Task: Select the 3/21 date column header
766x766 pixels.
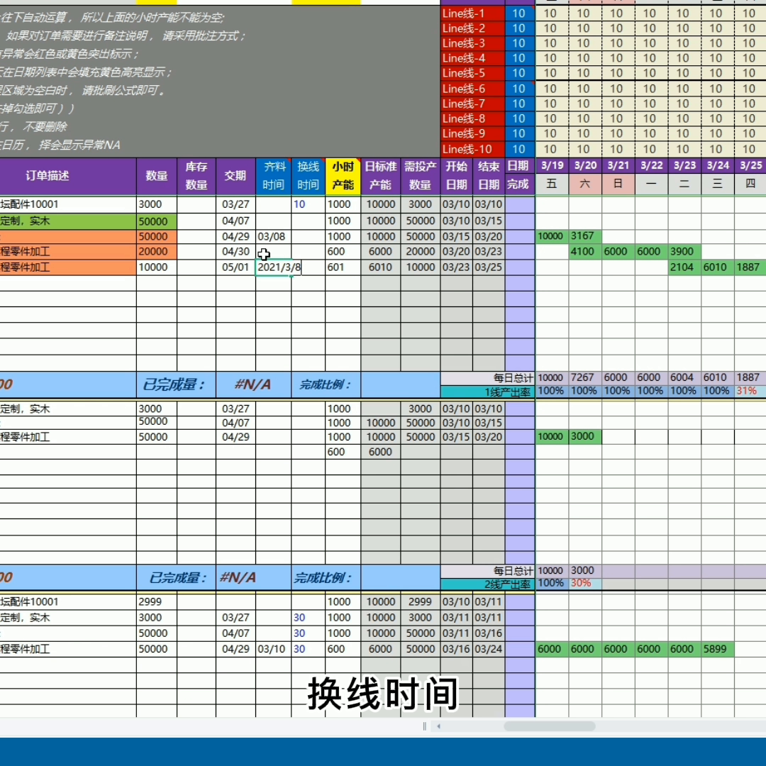Action: click(x=618, y=165)
